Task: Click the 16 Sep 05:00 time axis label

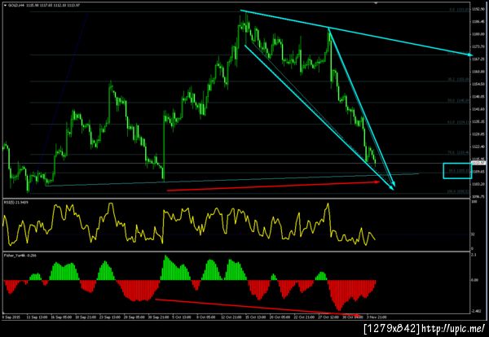Action: coord(62,317)
